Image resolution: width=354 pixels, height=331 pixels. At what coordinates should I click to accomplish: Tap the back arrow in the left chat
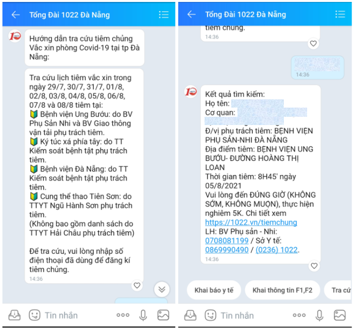15,15
